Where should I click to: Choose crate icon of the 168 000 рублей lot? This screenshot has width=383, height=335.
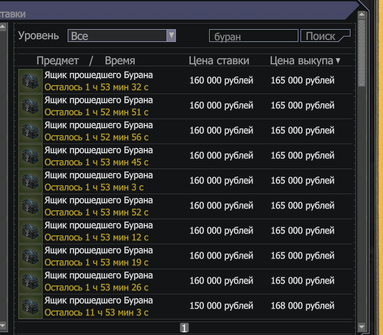(30, 307)
